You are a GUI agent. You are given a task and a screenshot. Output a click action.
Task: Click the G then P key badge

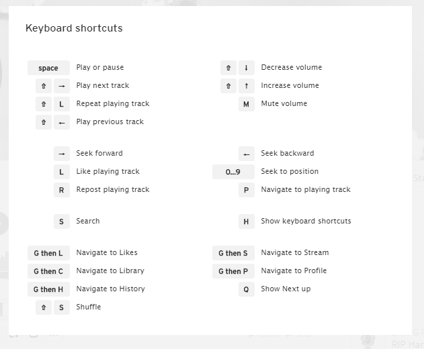point(232,271)
